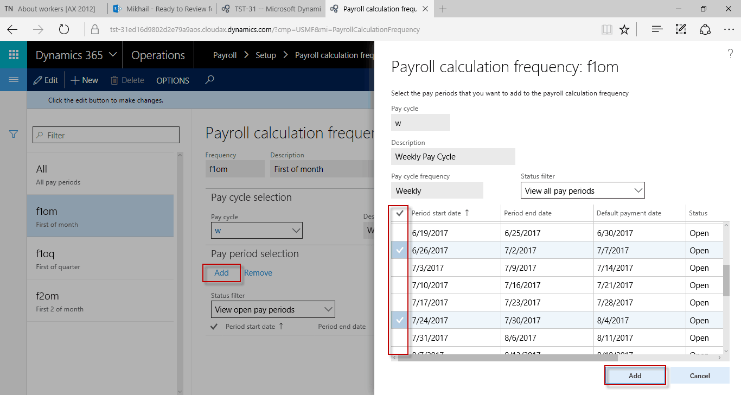Expand the Pay period selection section header
The height and width of the screenshot is (395, 741).
pos(255,254)
